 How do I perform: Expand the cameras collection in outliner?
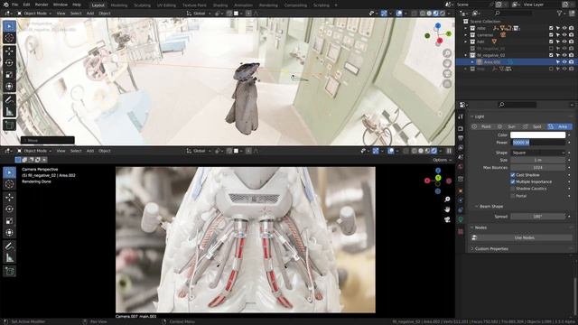pyautogui.click(x=466, y=35)
